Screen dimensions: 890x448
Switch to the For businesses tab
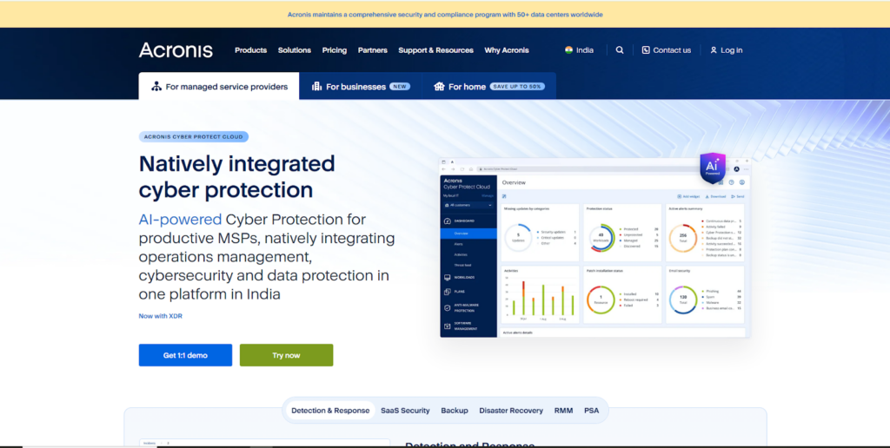pos(361,87)
